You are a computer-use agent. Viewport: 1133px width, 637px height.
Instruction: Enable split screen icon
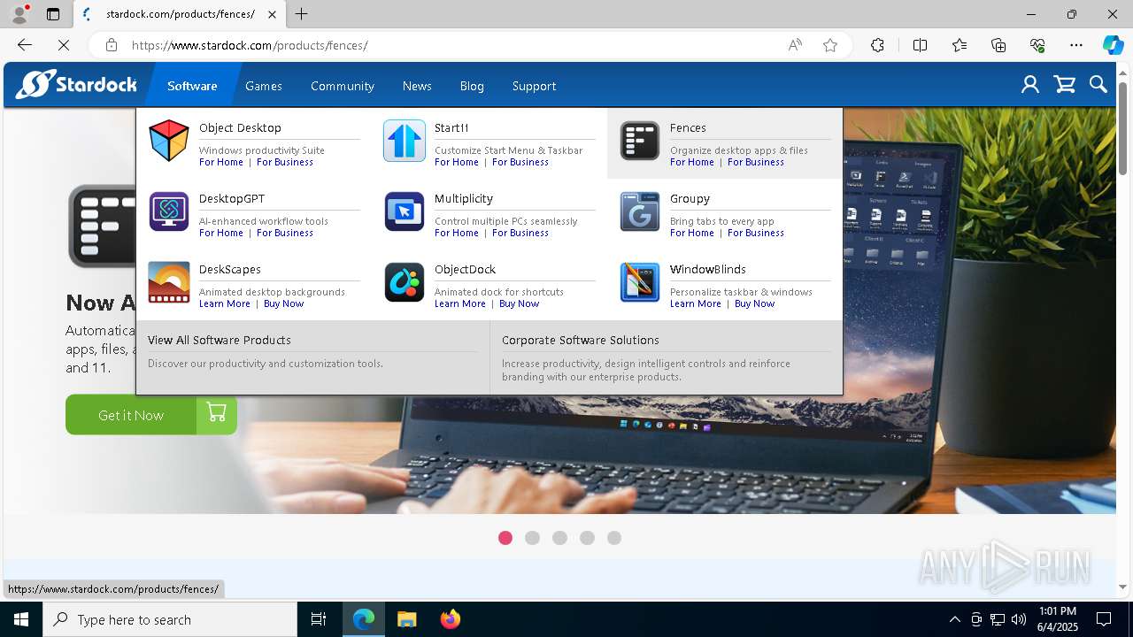(x=920, y=45)
